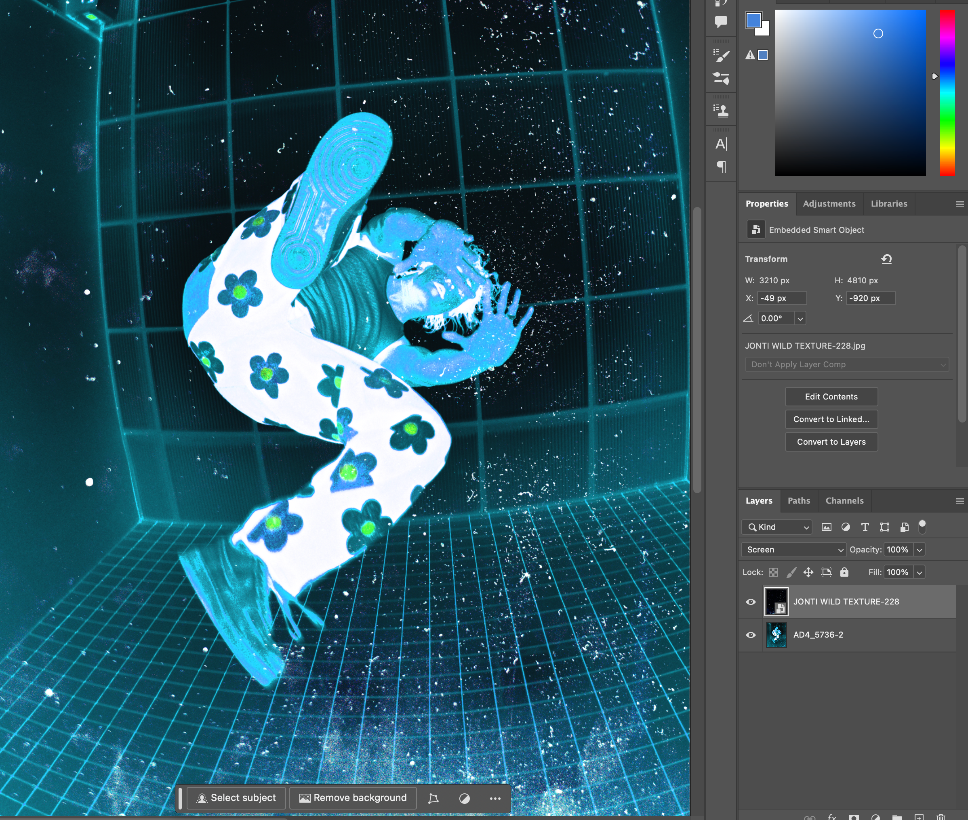Open the rotation angle dropdown

click(x=800, y=319)
